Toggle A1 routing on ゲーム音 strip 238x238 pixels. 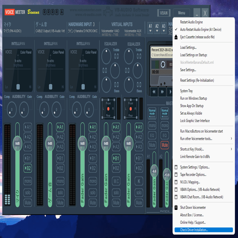pos(60,127)
